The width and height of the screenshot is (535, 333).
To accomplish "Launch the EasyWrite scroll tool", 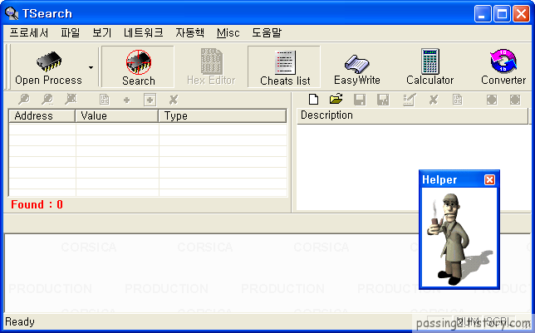I will click(x=357, y=67).
